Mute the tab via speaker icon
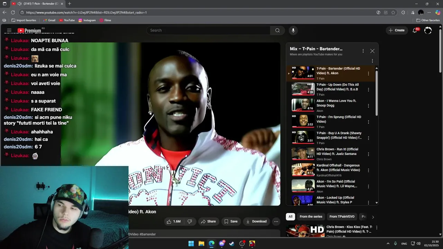The width and height of the screenshot is (443, 249). [x=19, y=4]
